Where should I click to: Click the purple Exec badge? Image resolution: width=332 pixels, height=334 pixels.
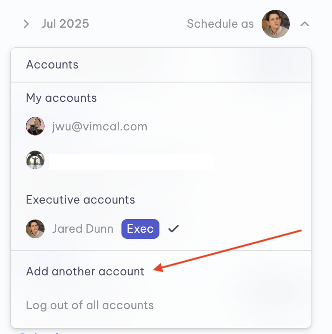point(140,229)
